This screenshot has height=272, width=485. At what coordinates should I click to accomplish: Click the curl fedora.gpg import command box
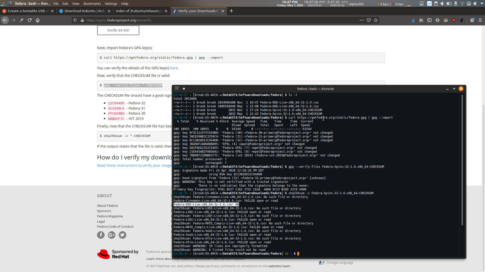[x=241, y=58]
